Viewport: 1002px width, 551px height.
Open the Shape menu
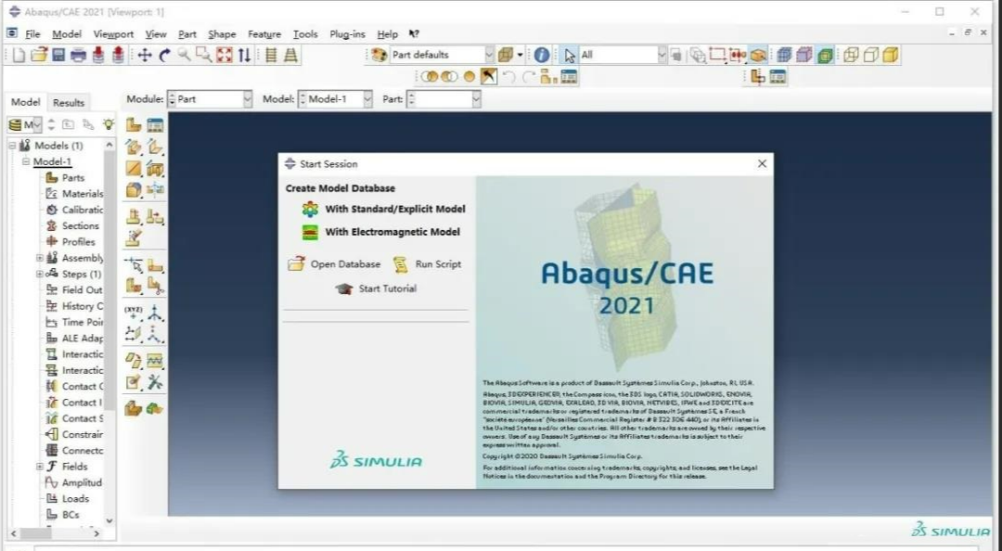(222, 34)
